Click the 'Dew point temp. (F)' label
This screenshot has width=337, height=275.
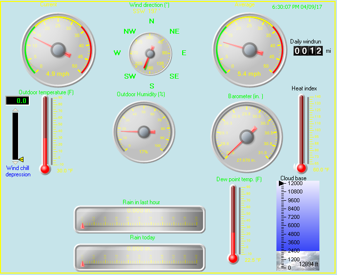[239, 179]
